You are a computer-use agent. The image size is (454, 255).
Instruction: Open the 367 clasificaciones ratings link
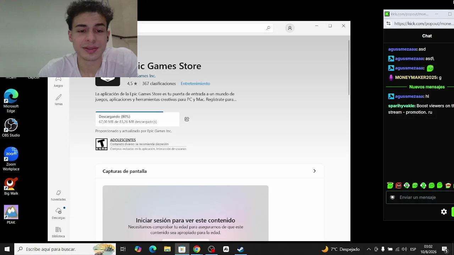159,84
